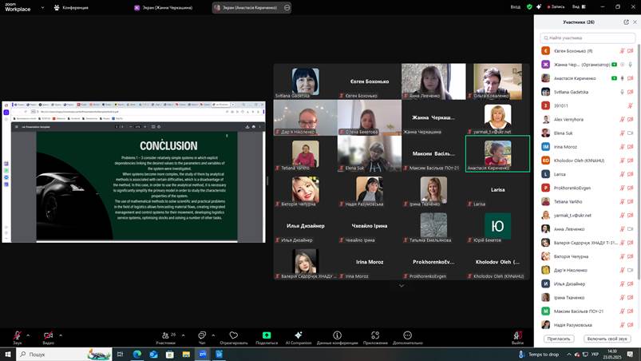Start screen sharing with Поделиться icon
The height and width of the screenshot is (361, 641).
[x=267, y=335]
